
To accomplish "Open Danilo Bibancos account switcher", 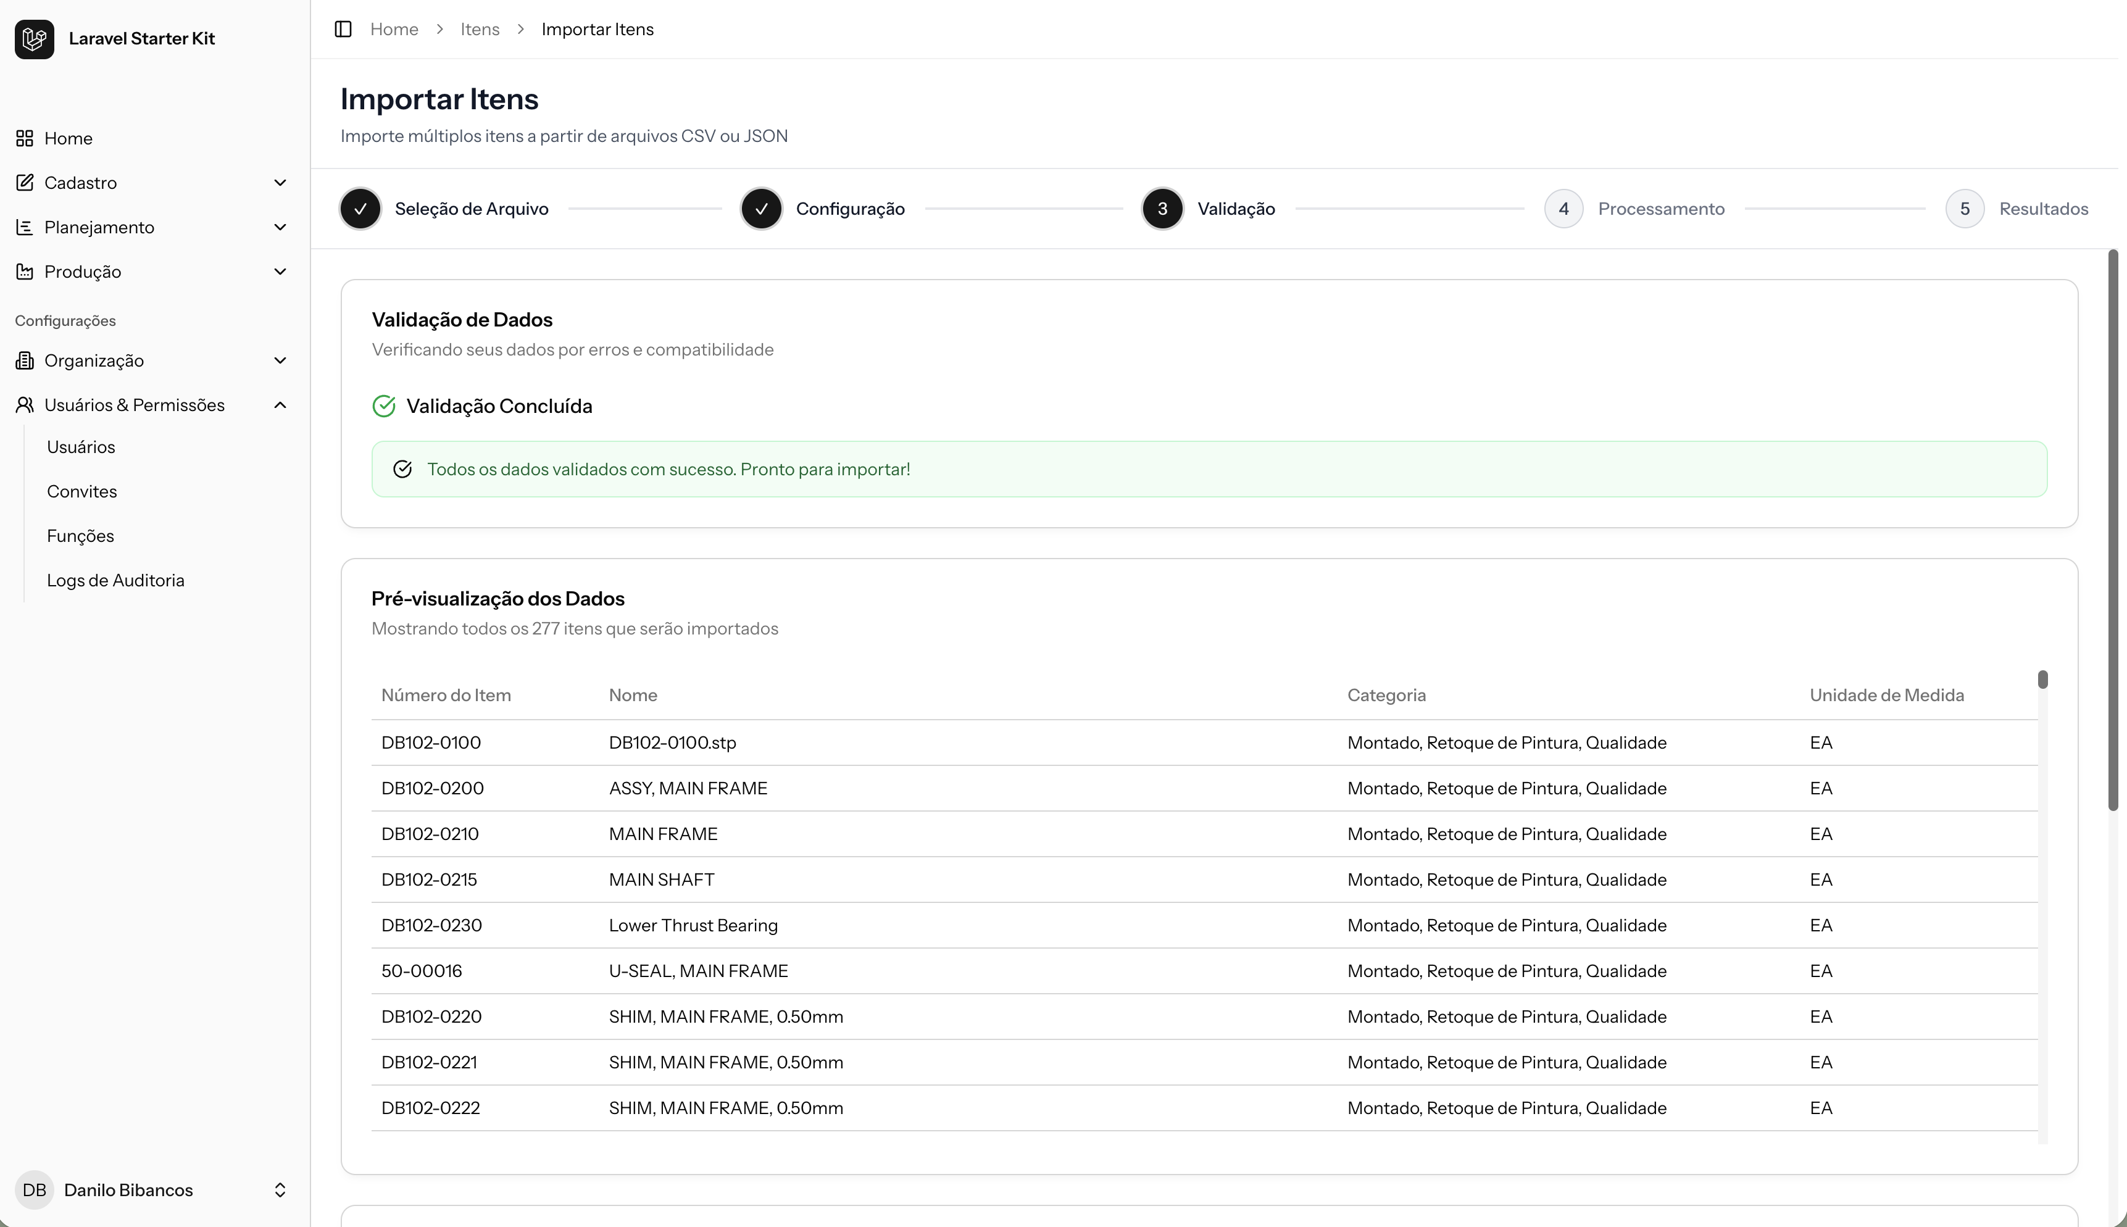I will pos(280,1190).
